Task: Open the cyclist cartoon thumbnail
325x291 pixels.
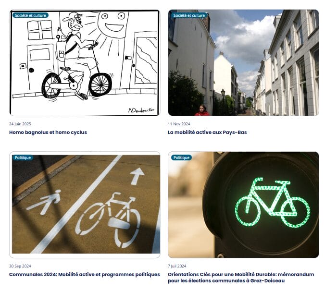Action: (x=85, y=62)
